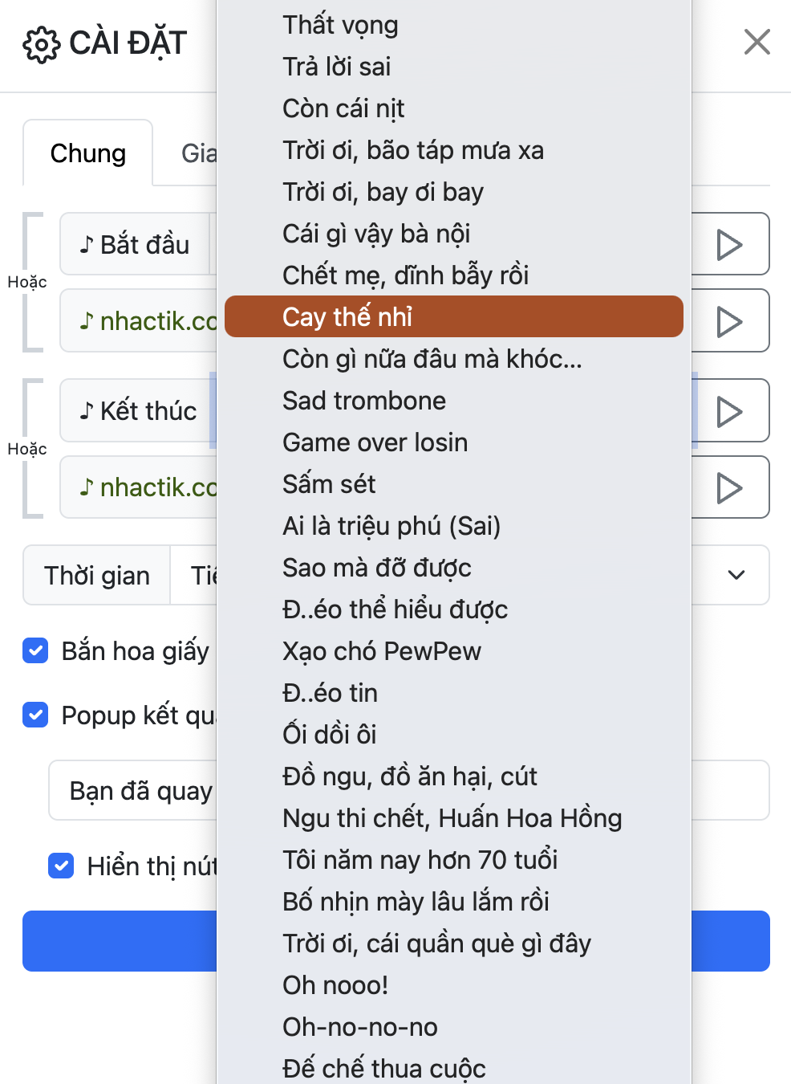Play the bottom nhactik.cc sound preview

click(x=728, y=487)
